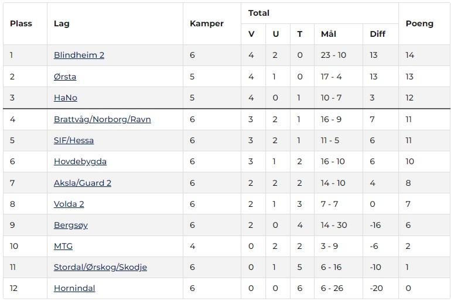451x305 pixels.
Task: Select the Brattvåg/Norborg/Ravn team link
Action: pyautogui.click(x=102, y=119)
